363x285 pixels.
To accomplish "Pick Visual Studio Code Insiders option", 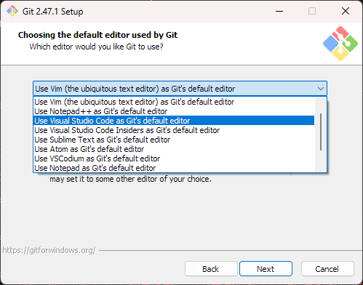I will coord(174,130).
